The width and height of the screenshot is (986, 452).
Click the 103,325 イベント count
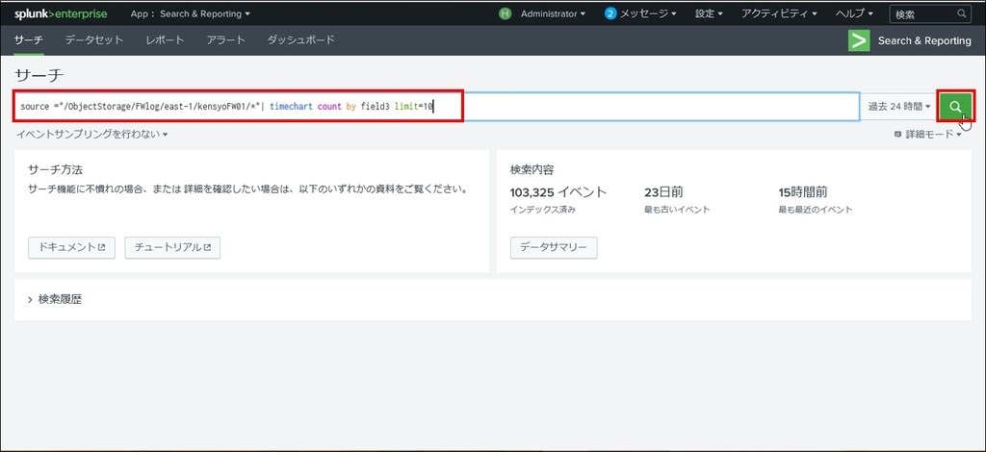[558, 192]
